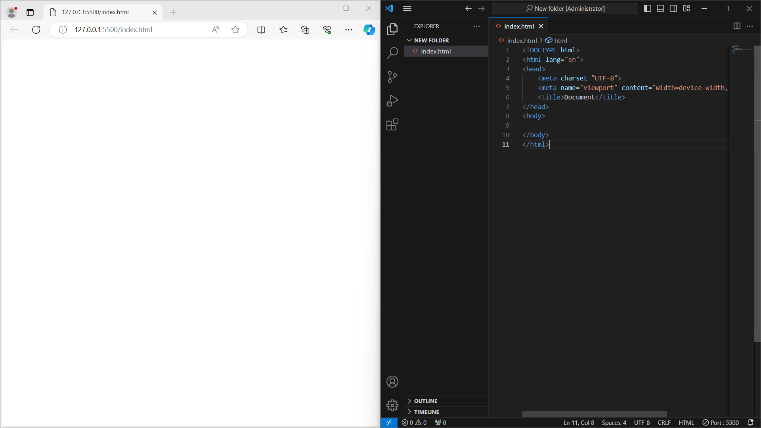Split the editor right

(737, 26)
